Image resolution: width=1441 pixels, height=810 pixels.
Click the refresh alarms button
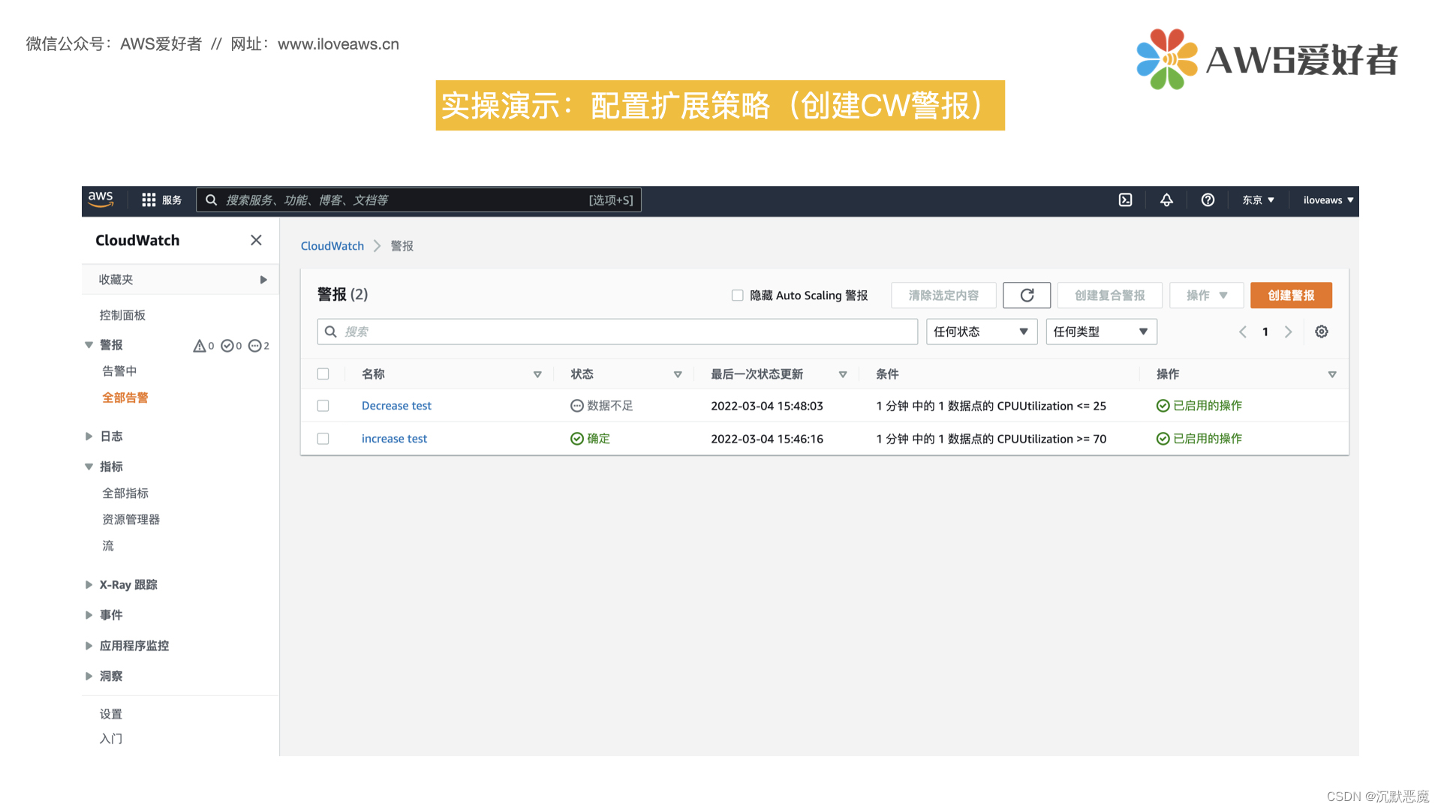1027,295
